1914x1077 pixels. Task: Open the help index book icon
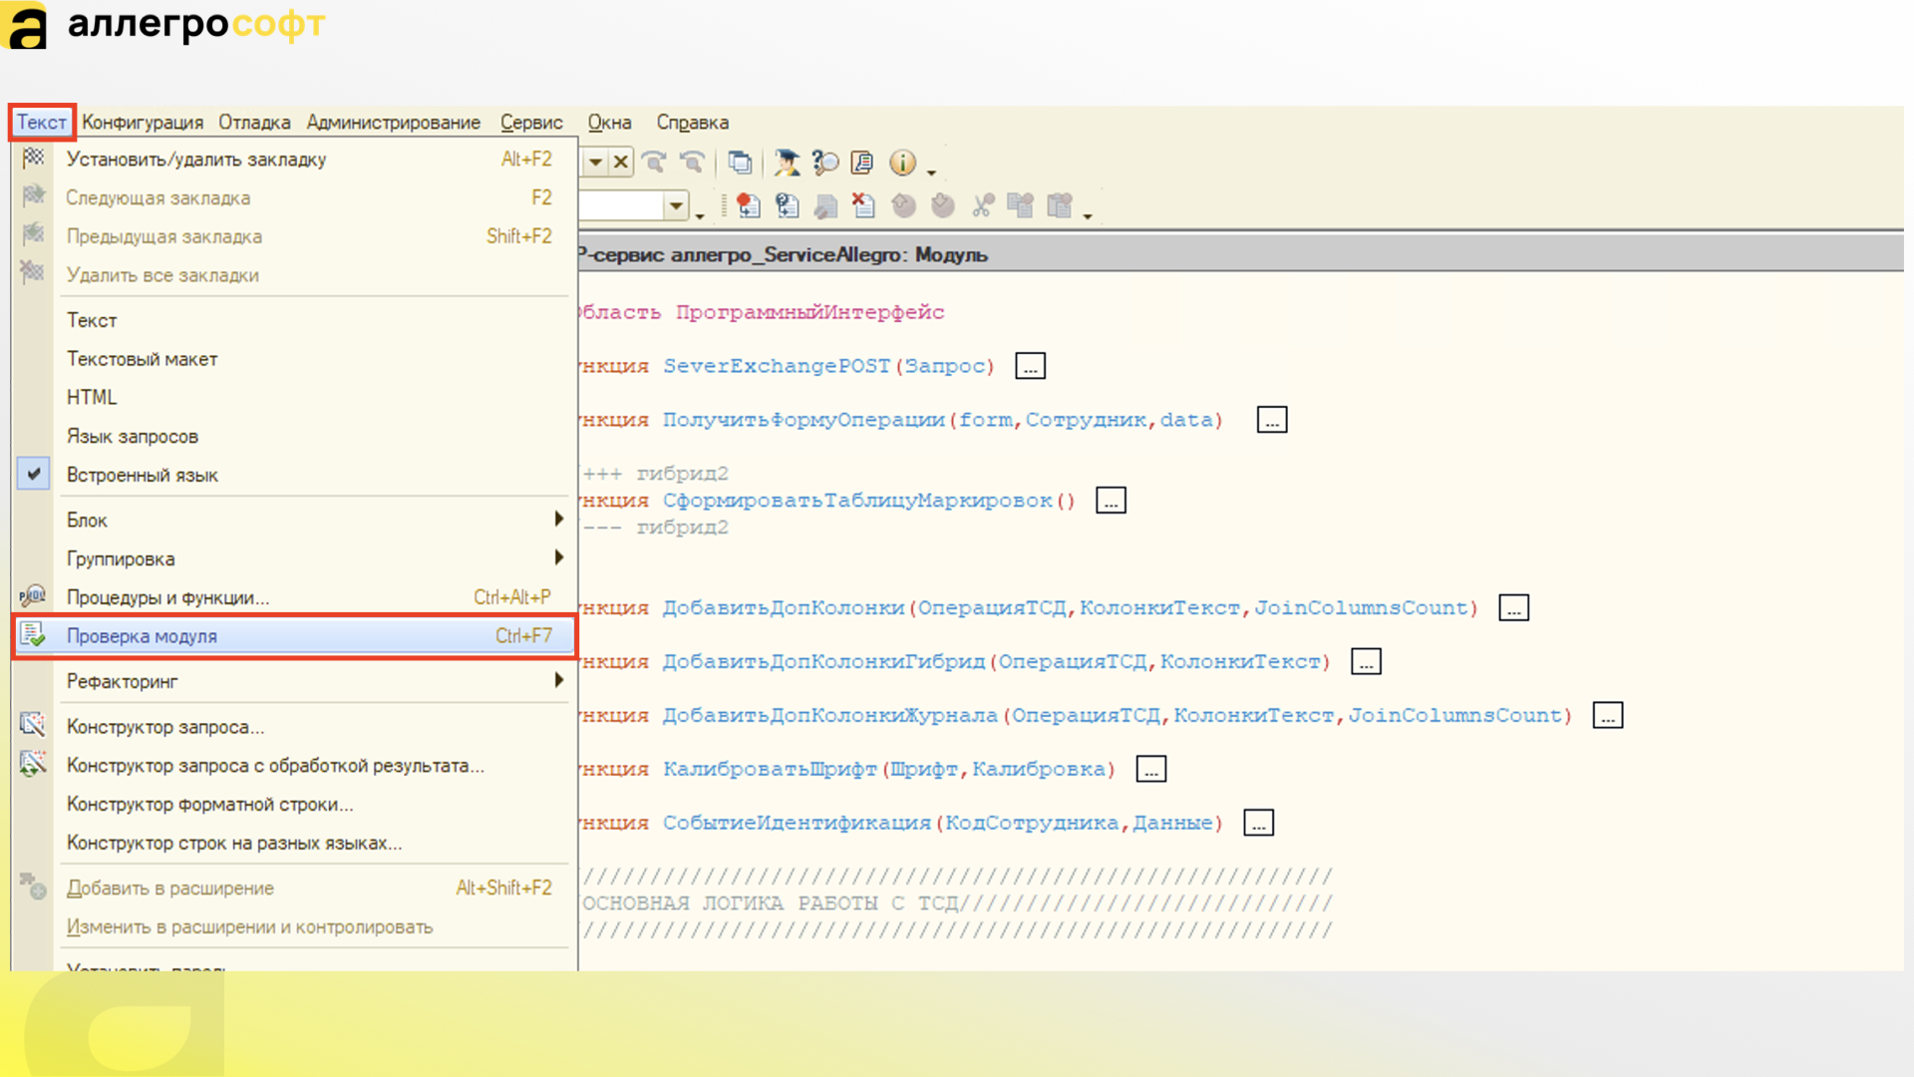pos(863,162)
